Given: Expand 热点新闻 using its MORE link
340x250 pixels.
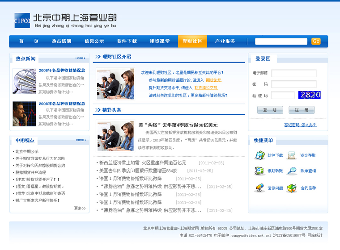Looking at the screenshot, I should [81, 58].
